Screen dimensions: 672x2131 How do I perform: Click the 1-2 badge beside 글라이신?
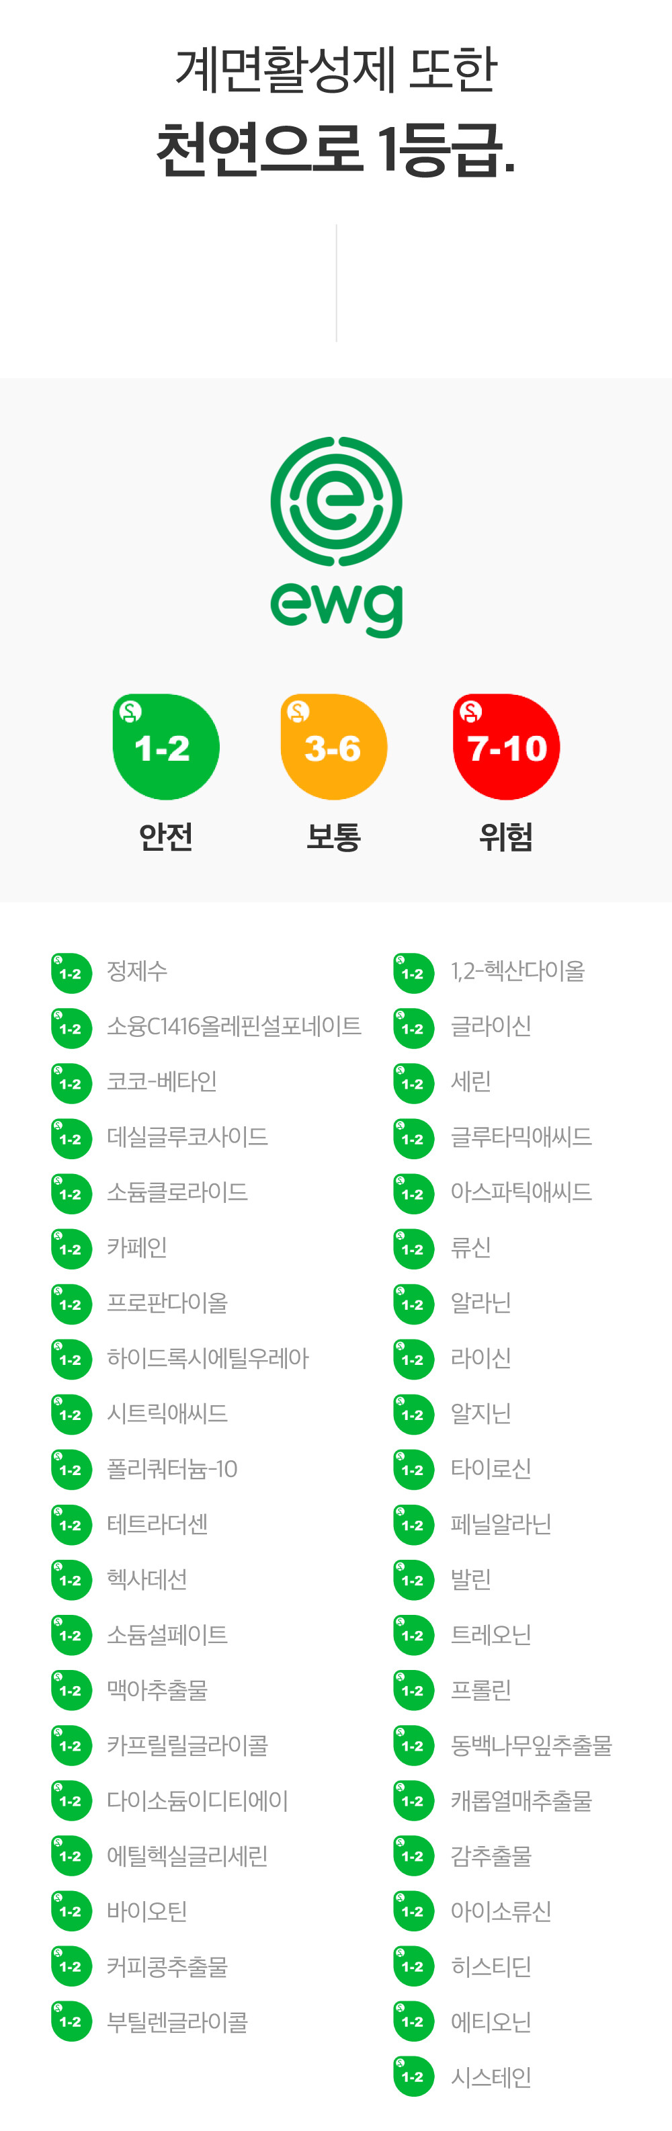pos(413,1028)
